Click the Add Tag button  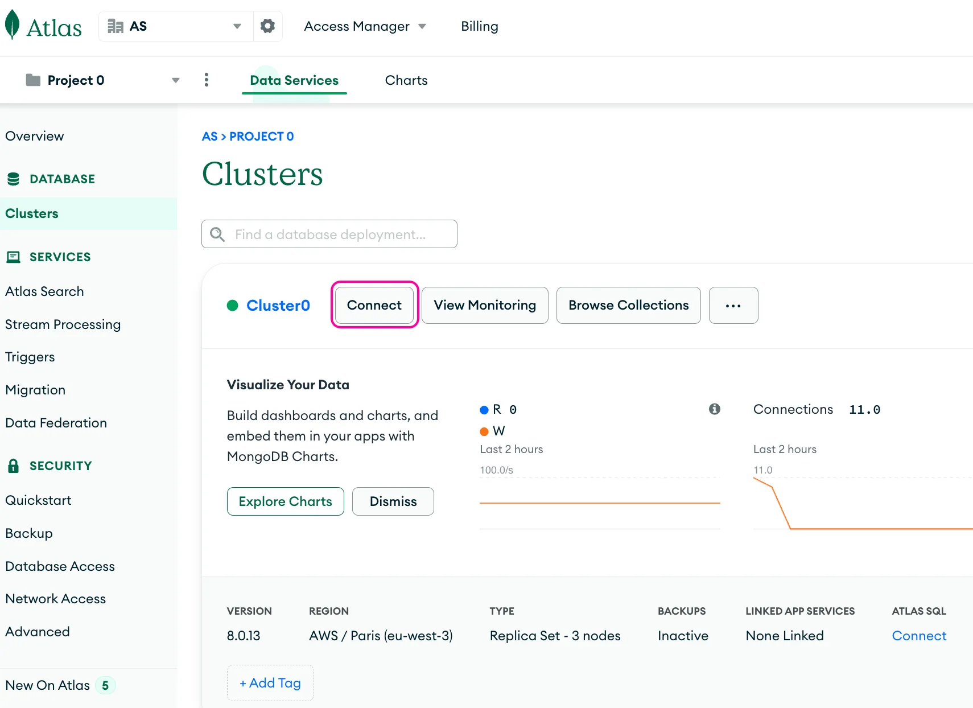270,683
